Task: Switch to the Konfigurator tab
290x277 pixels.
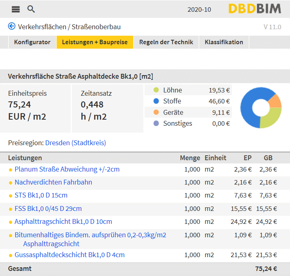Action: [32, 42]
